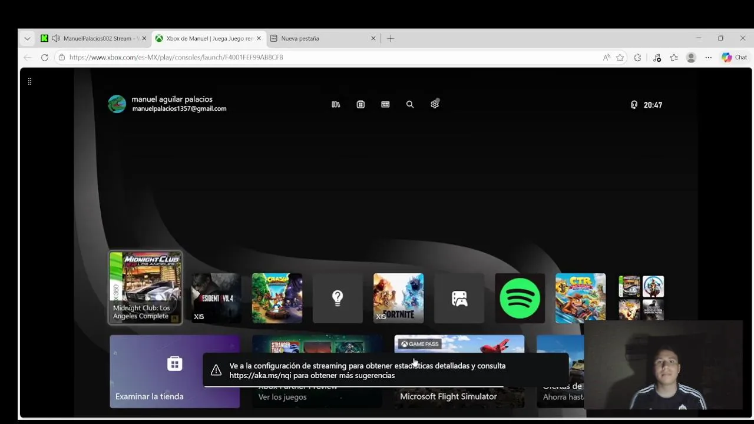Open Read aloud icon in address bar
The image size is (754, 424).
(606, 57)
